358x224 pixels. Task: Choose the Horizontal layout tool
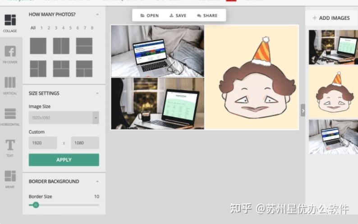pyautogui.click(x=10, y=117)
